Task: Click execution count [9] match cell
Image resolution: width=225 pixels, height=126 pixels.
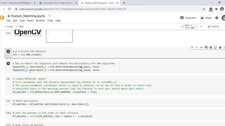Action: pos(8,101)
